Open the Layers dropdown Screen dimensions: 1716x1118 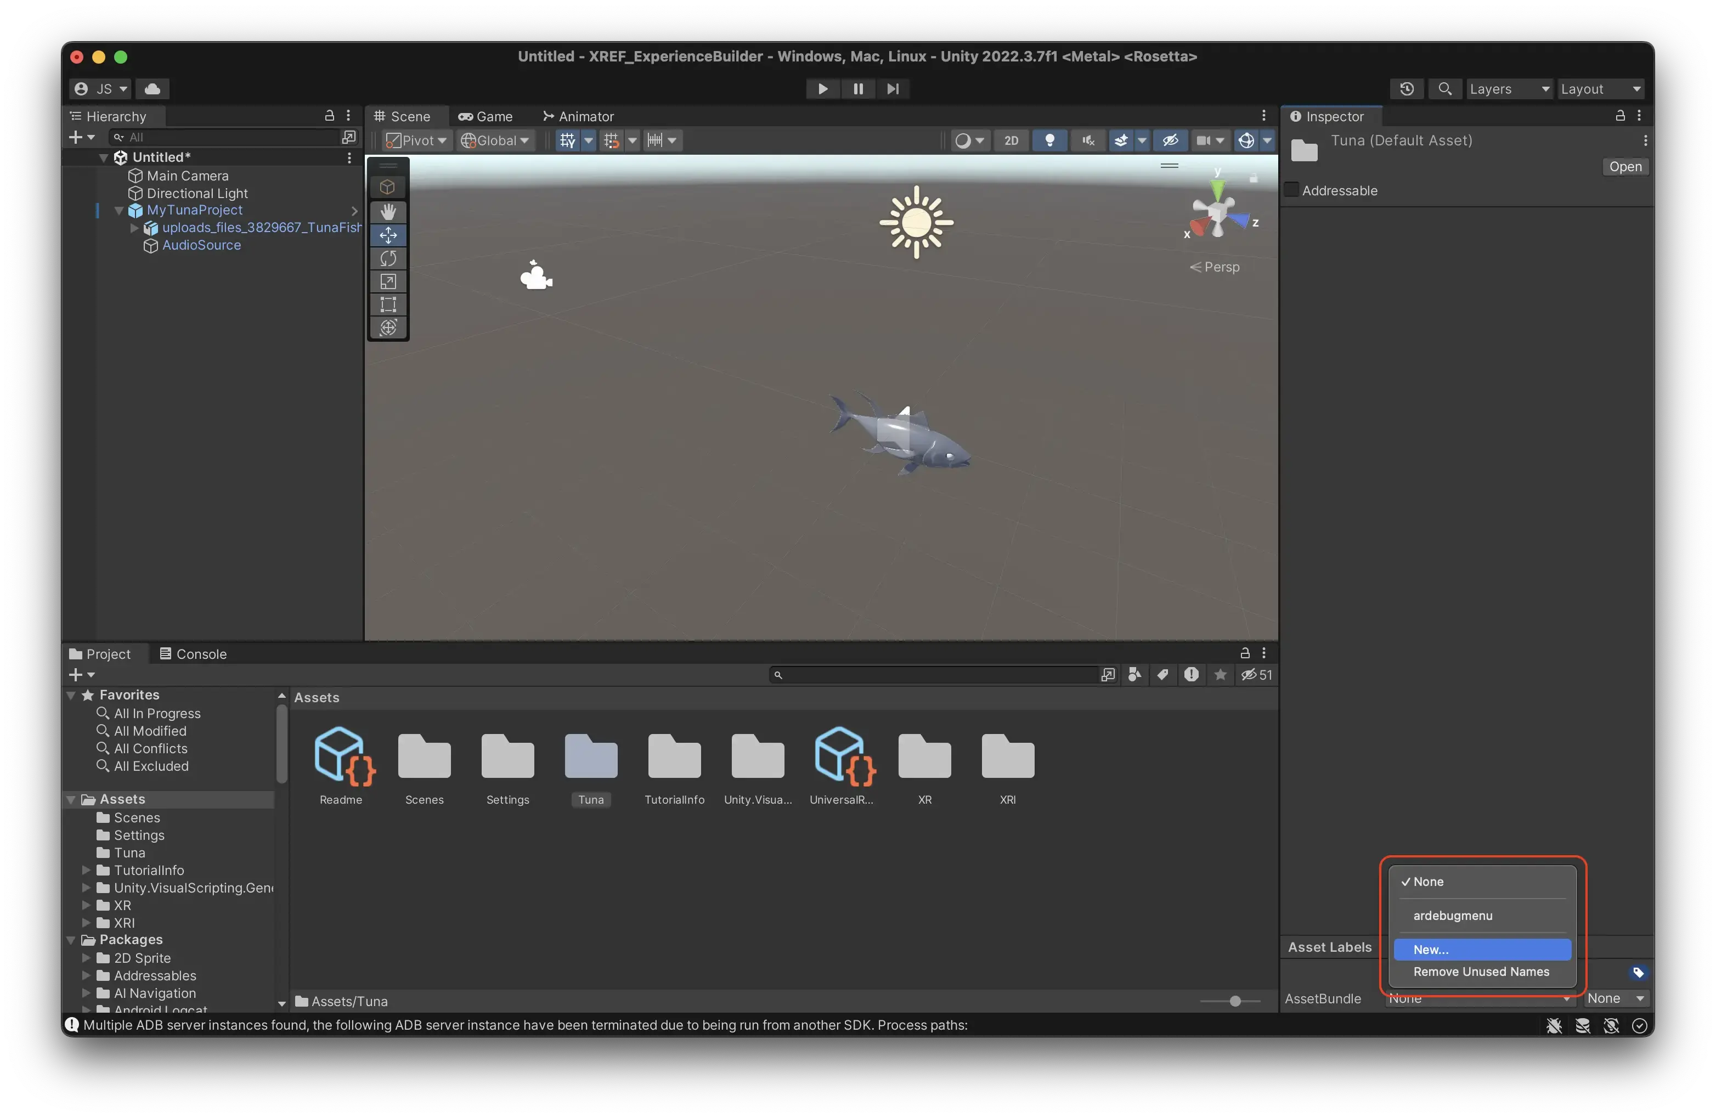(1508, 89)
